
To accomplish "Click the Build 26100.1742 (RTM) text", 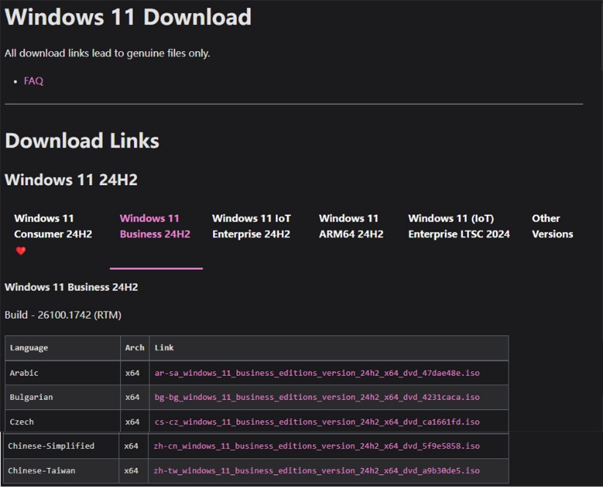I will point(63,315).
